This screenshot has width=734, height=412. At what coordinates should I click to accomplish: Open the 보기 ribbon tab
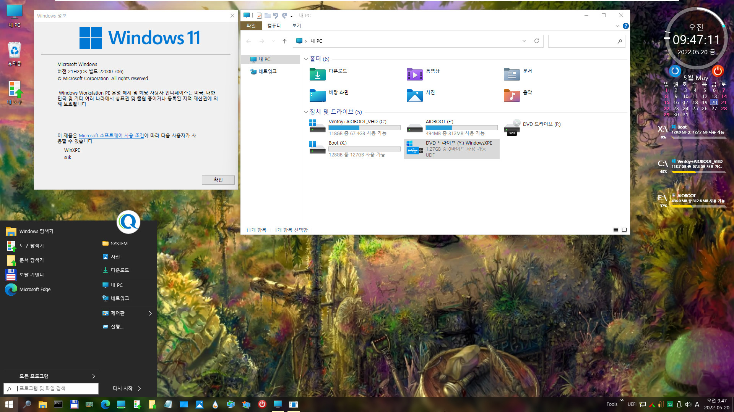[x=297, y=26]
